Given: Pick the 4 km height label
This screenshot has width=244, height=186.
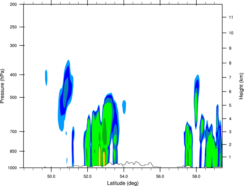Looking at the screenshot, I should [230, 119].
